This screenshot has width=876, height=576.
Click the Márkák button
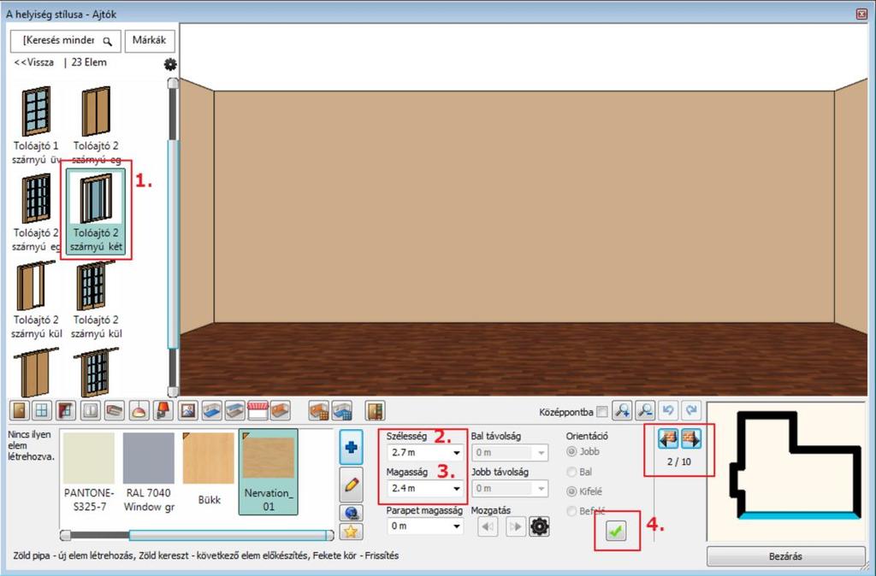[149, 41]
